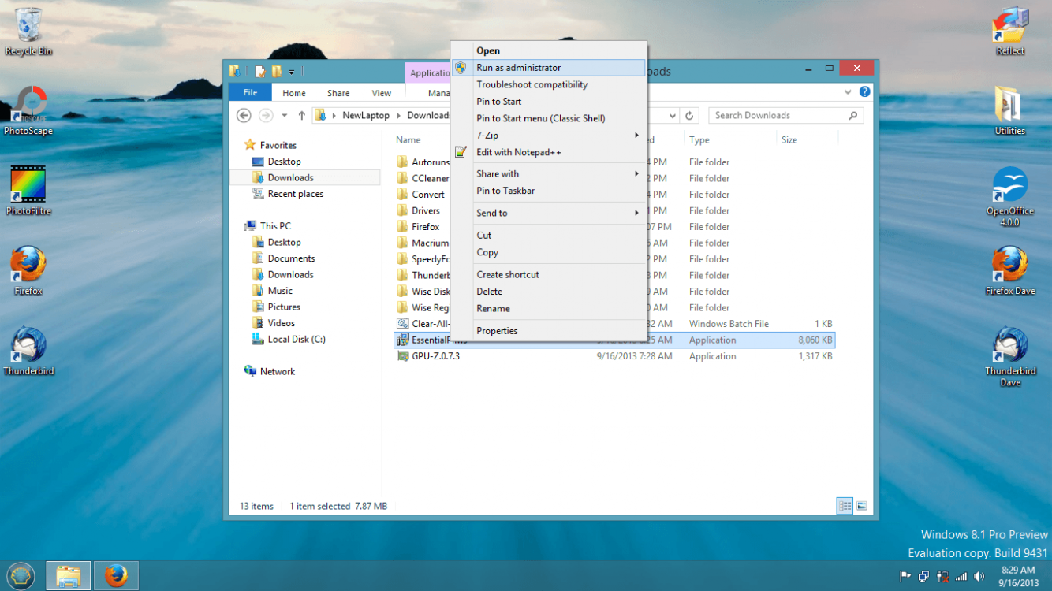Switch to the View ribbon tab
Screen dimensions: 1052x591
click(x=382, y=92)
